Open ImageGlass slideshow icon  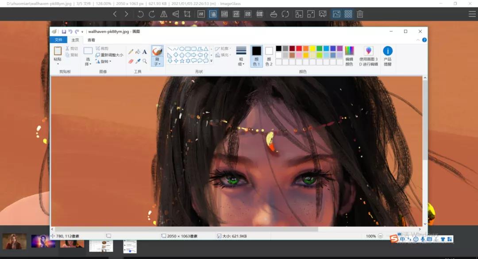[x=323, y=14]
